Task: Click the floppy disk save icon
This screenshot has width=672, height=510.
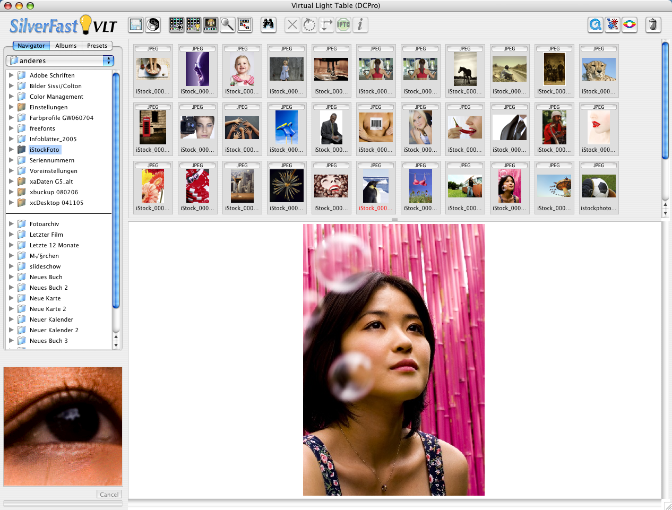Action: click(136, 25)
